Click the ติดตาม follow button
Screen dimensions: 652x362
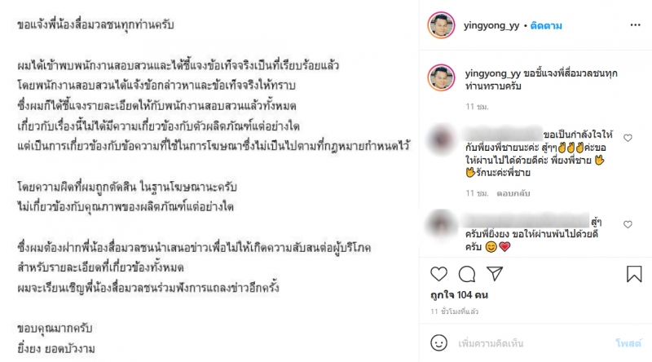(x=546, y=25)
